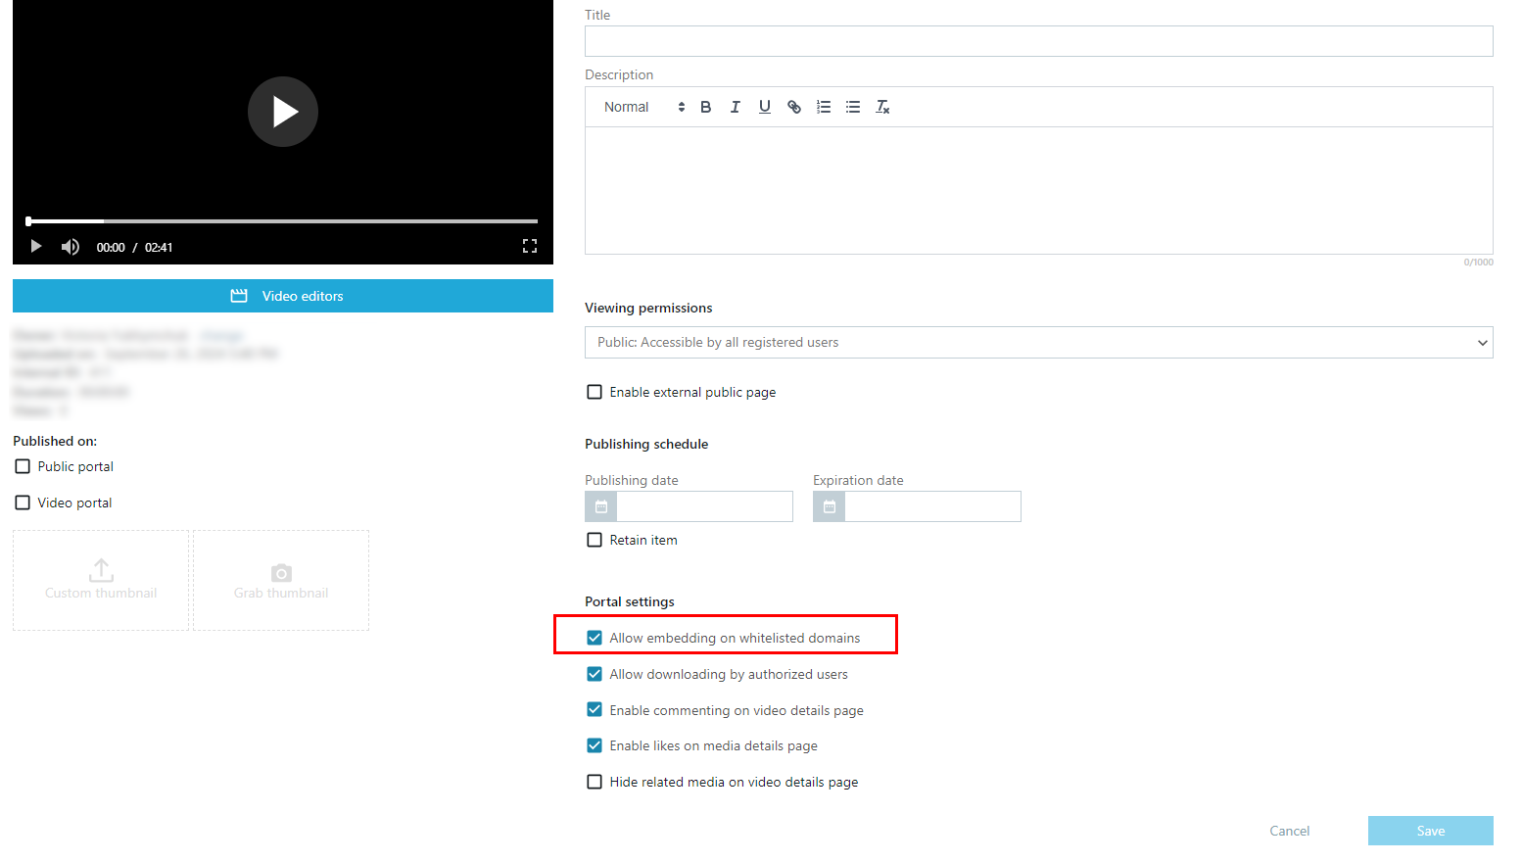The height and width of the screenshot is (862, 1522).
Task: Create a bulleted list in the description
Action: 852,106
